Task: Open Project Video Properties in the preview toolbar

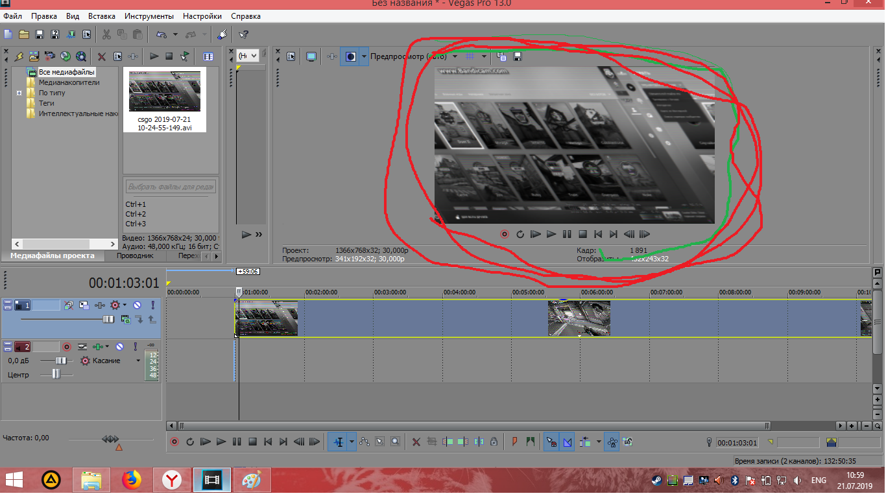Action: tap(291, 56)
